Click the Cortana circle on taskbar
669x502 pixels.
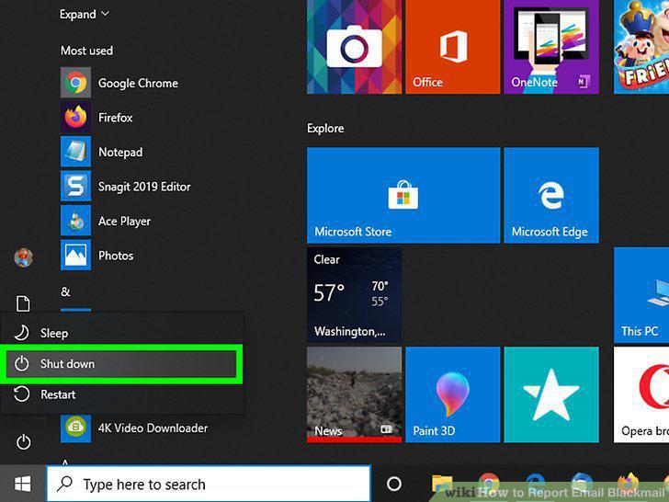[394, 484]
